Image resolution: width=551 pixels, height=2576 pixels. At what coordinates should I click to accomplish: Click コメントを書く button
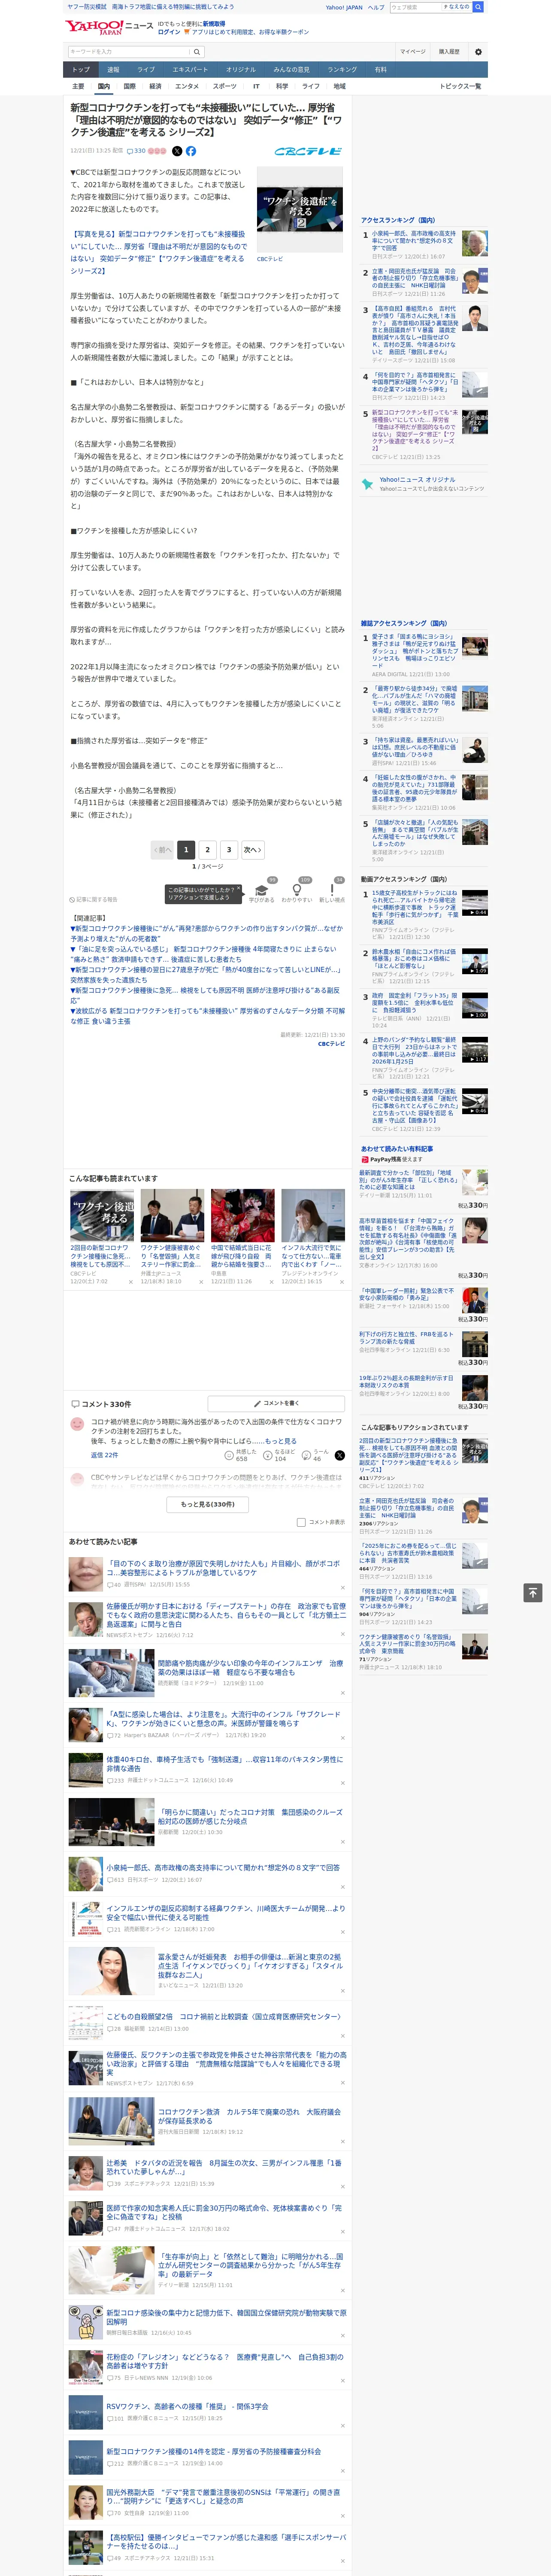coord(276,1403)
